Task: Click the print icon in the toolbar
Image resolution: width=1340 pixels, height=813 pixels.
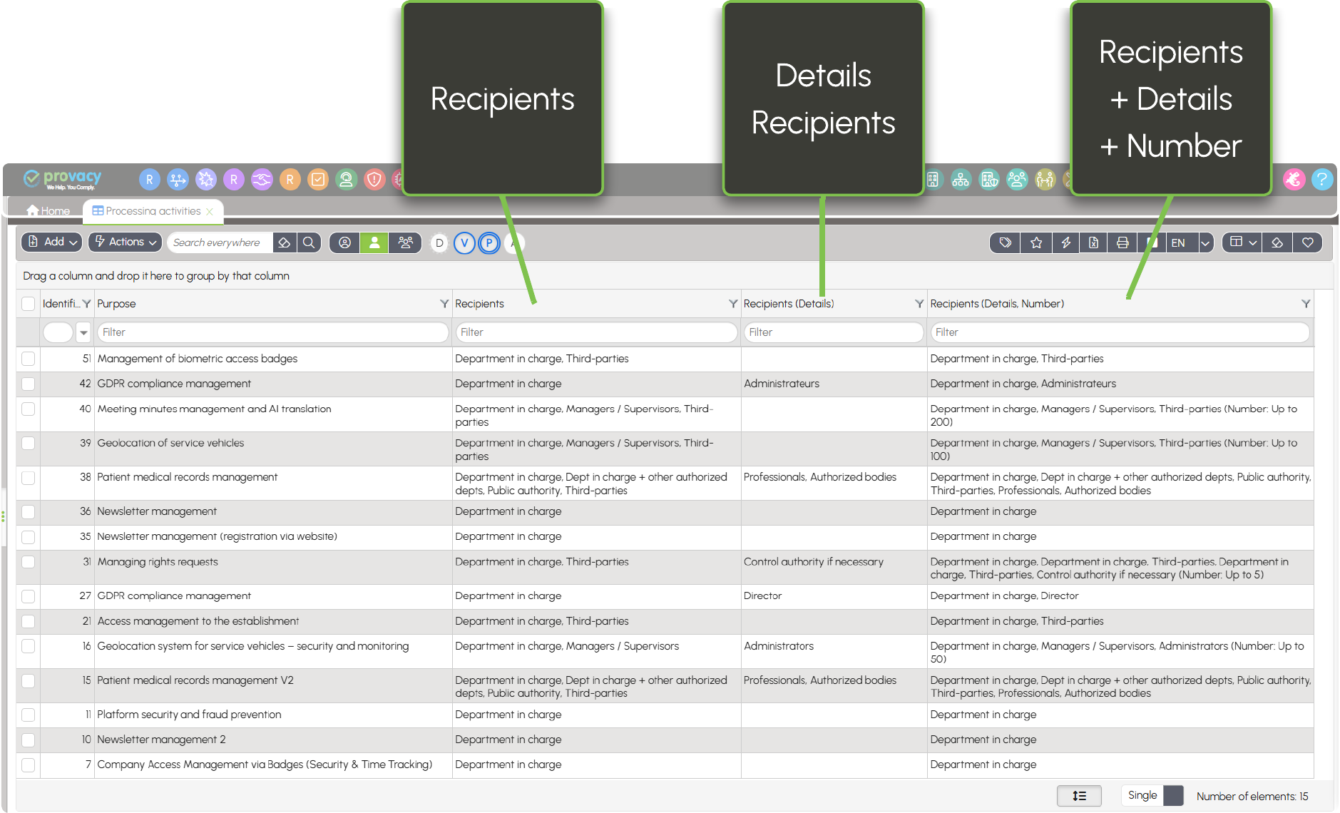Action: (1122, 243)
